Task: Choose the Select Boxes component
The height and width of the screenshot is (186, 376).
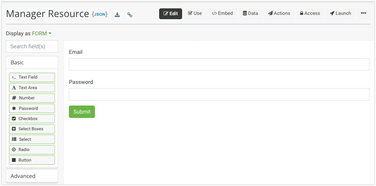Action: [32, 129]
